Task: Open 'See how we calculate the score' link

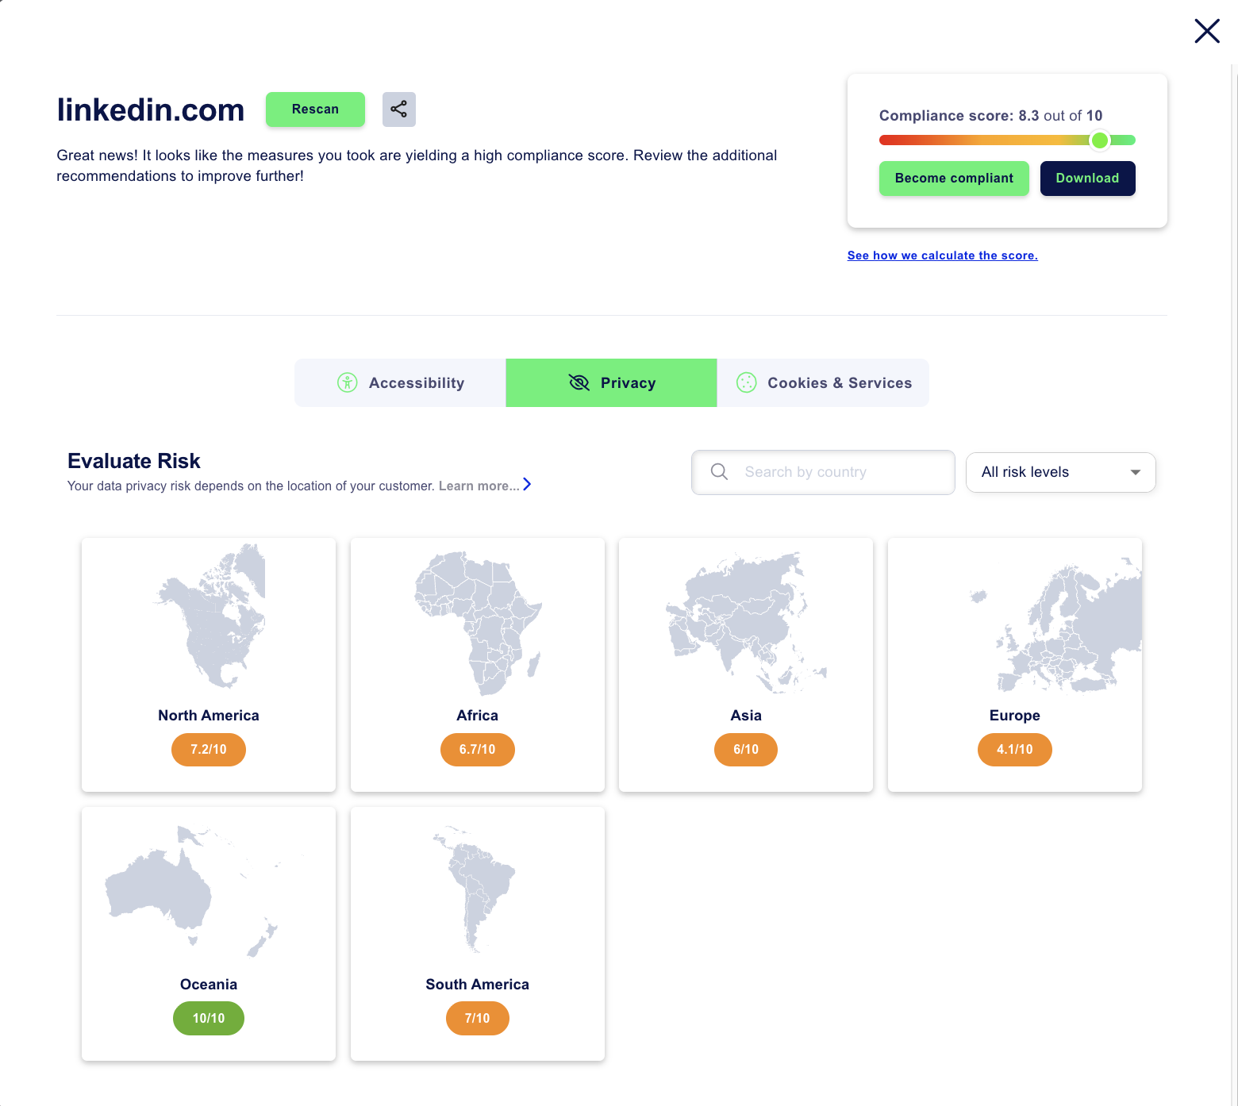Action: (x=942, y=255)
